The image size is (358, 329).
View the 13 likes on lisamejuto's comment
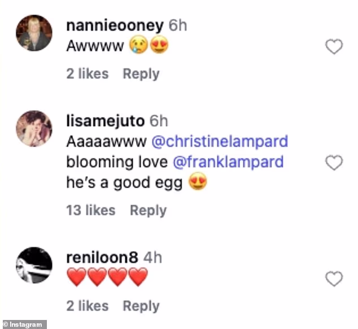tap(91, 210)
